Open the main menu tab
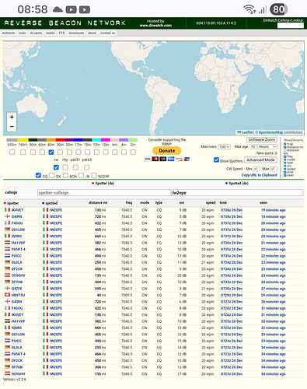The height and width of the screenshot is (389, 307). [x=23, y=33]
